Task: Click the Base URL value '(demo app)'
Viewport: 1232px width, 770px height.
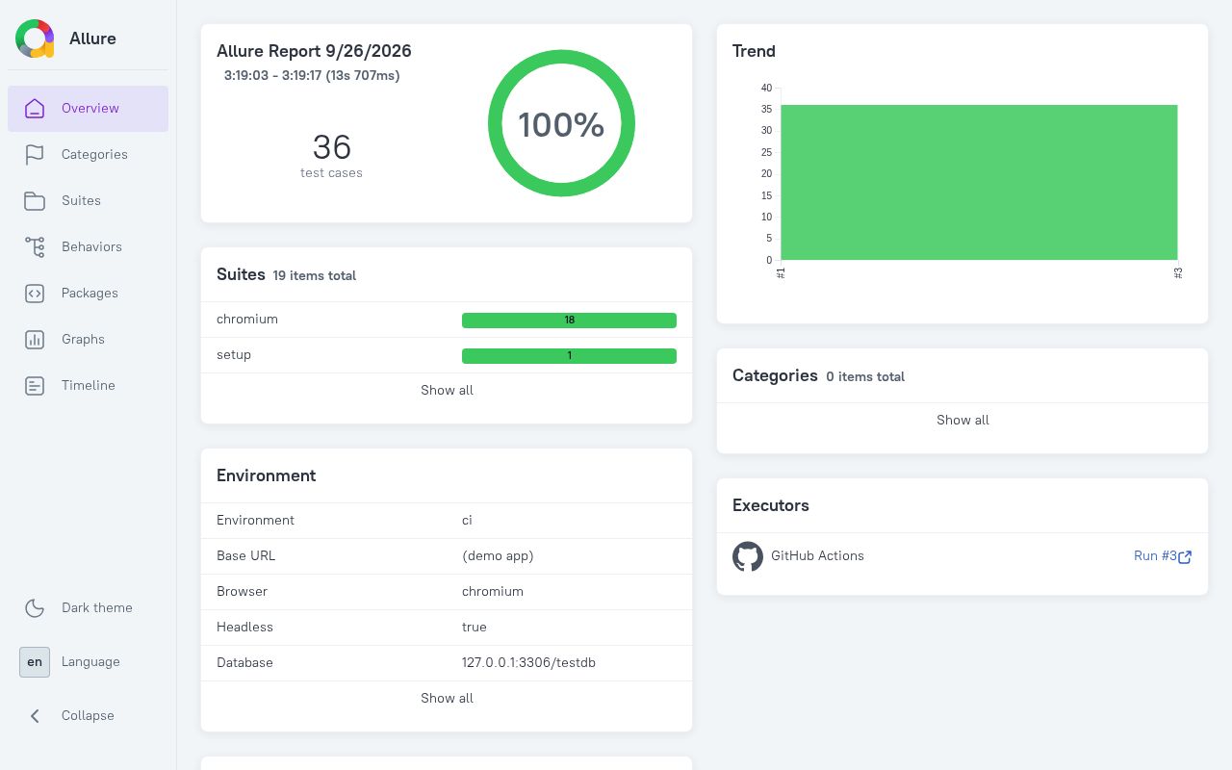Action: click(x=498, y=556)
